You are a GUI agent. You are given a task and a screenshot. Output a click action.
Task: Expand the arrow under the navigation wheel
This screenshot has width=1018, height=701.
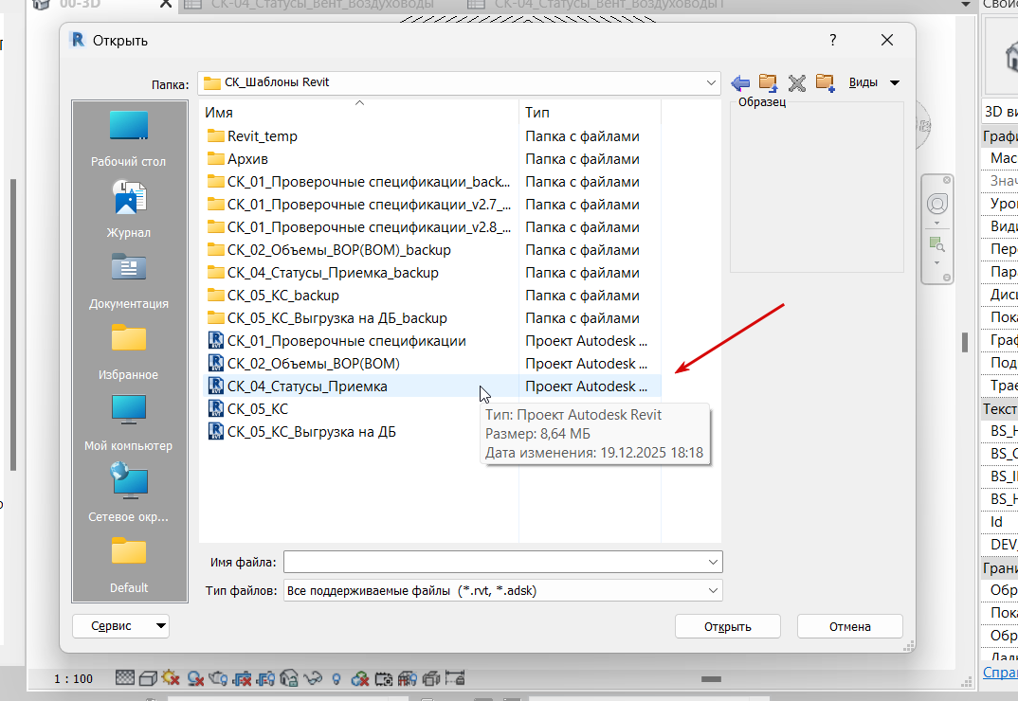(x=936, y=224)
